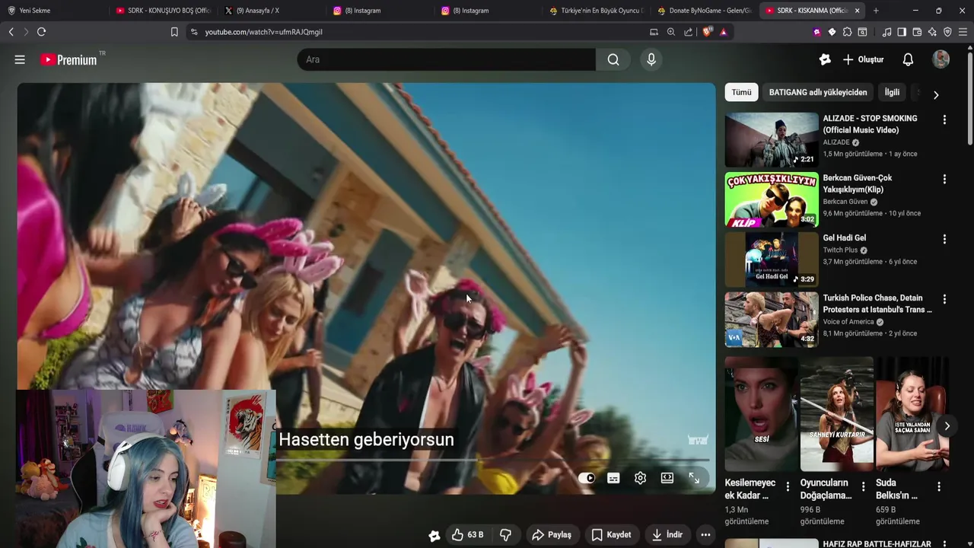Open browser extensions puzzle icon
The width and height of the screenshot is (974, 548).
(x=847, y=32)
